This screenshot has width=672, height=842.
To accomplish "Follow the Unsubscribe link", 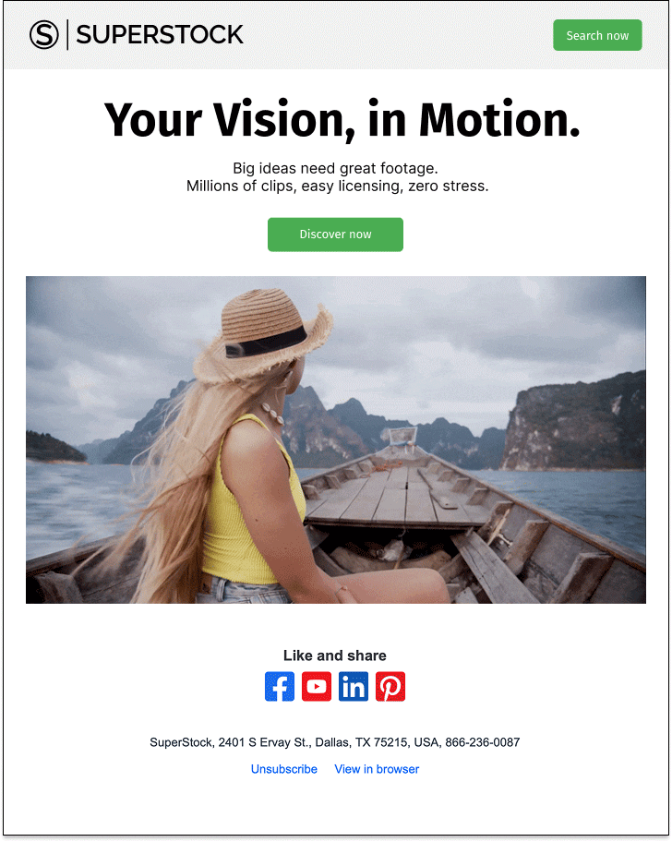I will pos(284,769).
